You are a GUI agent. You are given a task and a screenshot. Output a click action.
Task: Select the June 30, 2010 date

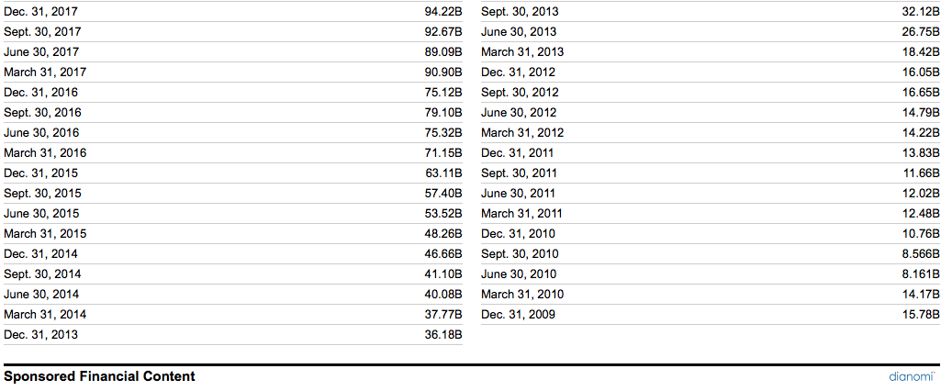point(519,274)
